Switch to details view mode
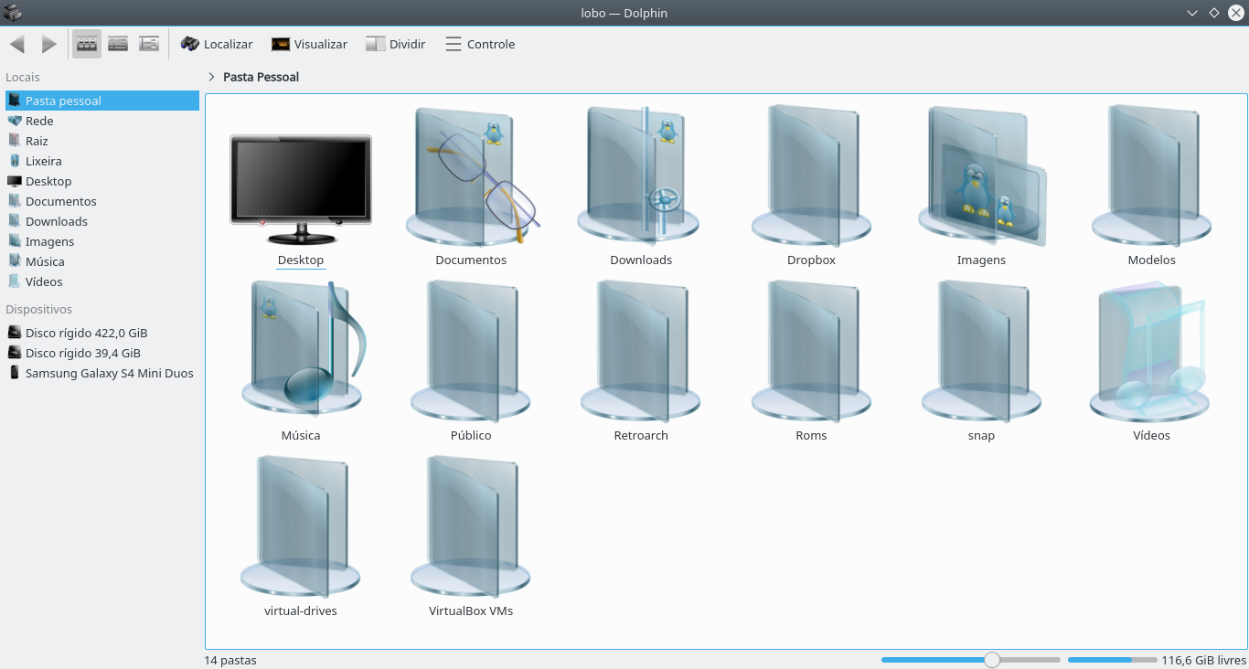This screenshot has height=669, width=1249. pyautogui.click(x=148, y=43)
